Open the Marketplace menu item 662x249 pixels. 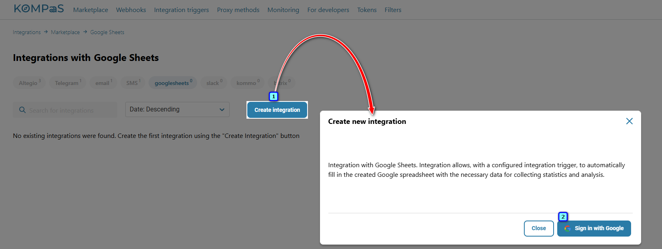pyautogui.click(x=90, y=10)
